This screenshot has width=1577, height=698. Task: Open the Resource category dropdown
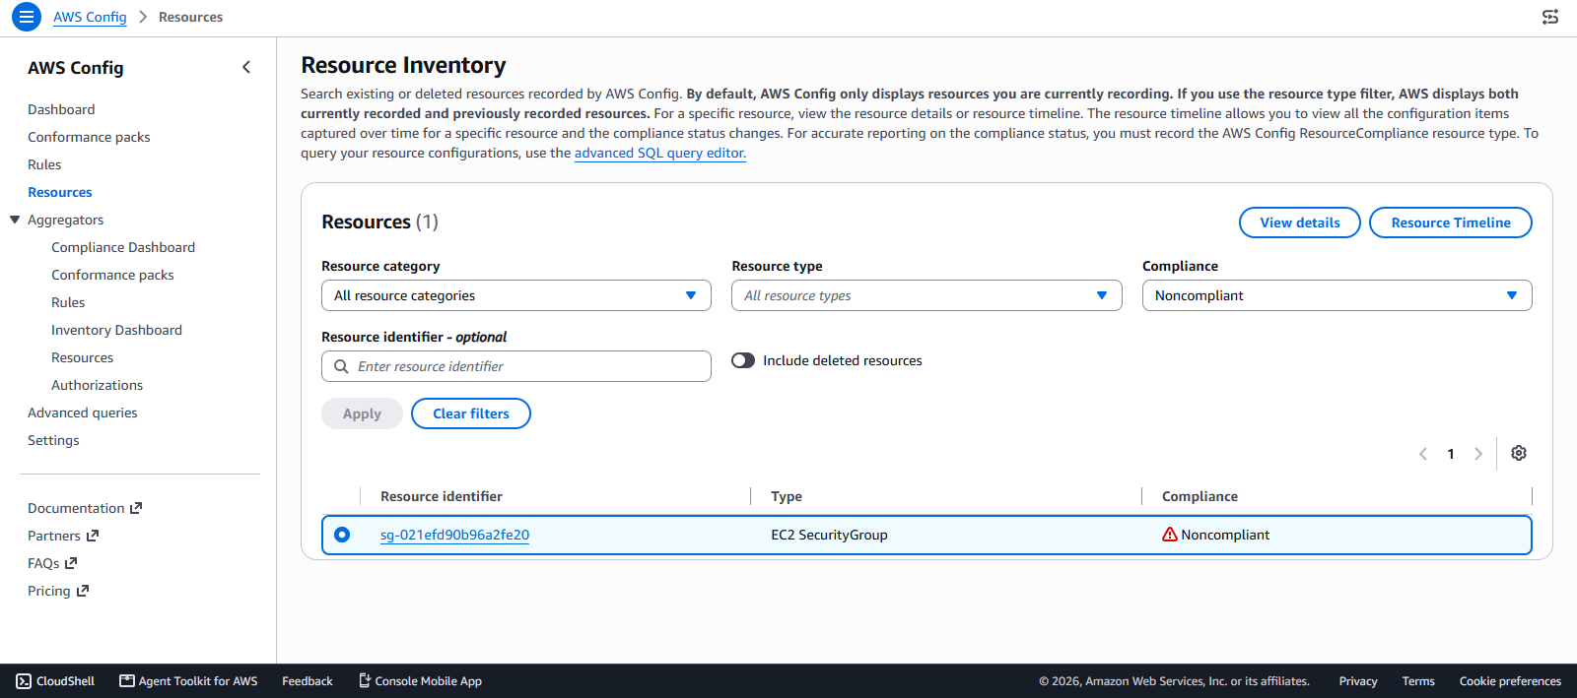[x=516, y=295]
